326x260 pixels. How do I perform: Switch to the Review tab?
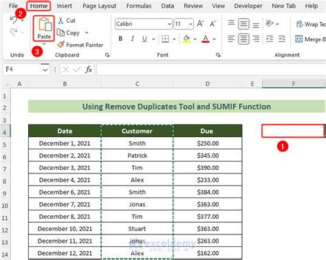tap(193, 6)
